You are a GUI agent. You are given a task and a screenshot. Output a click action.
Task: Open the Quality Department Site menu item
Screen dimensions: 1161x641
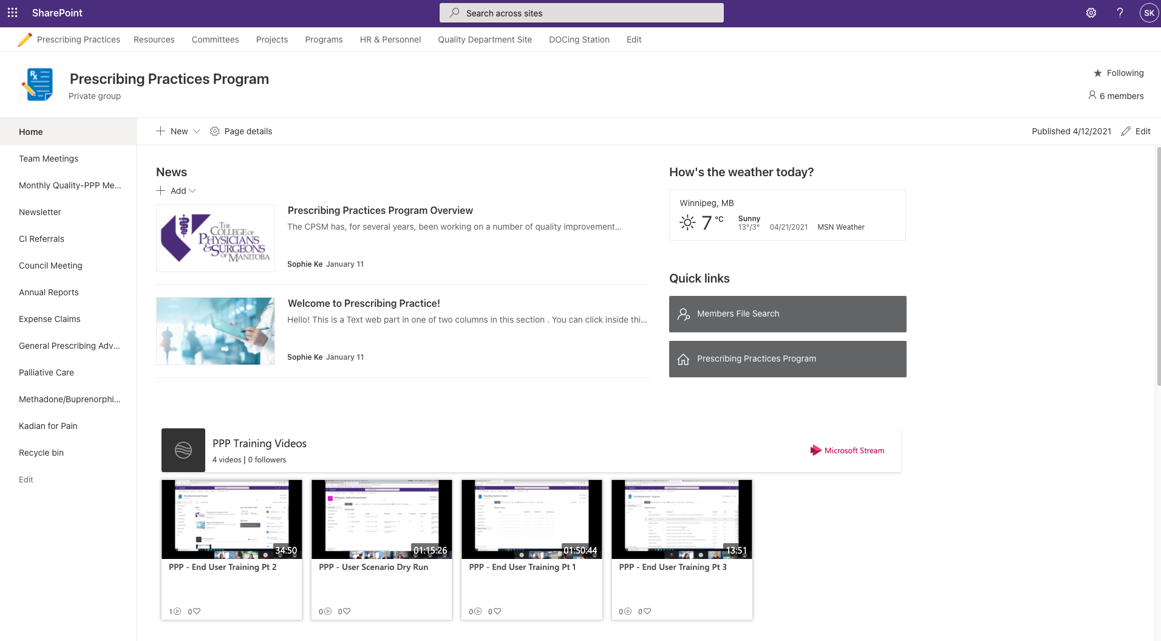click(x=485, y=39)
